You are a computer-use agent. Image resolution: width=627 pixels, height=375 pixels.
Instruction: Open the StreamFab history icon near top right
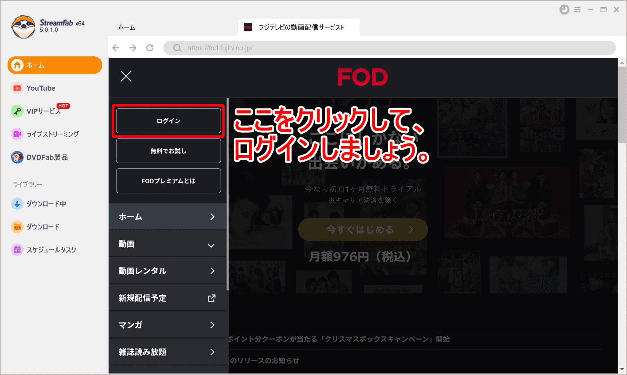564,9
